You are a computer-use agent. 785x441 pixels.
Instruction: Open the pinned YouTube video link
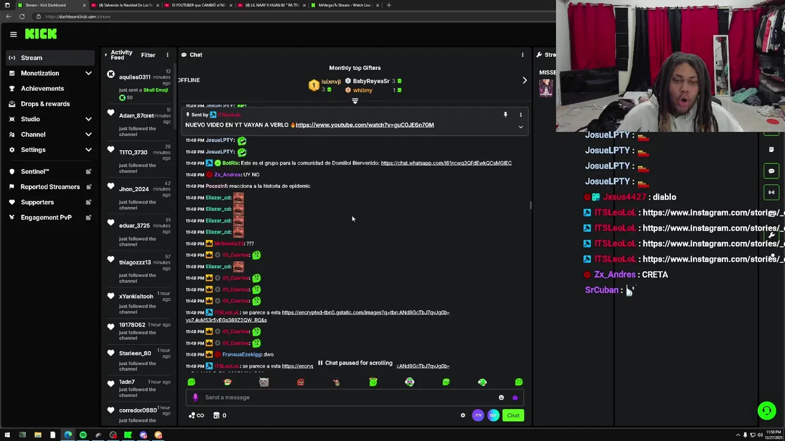click(364, 125)
